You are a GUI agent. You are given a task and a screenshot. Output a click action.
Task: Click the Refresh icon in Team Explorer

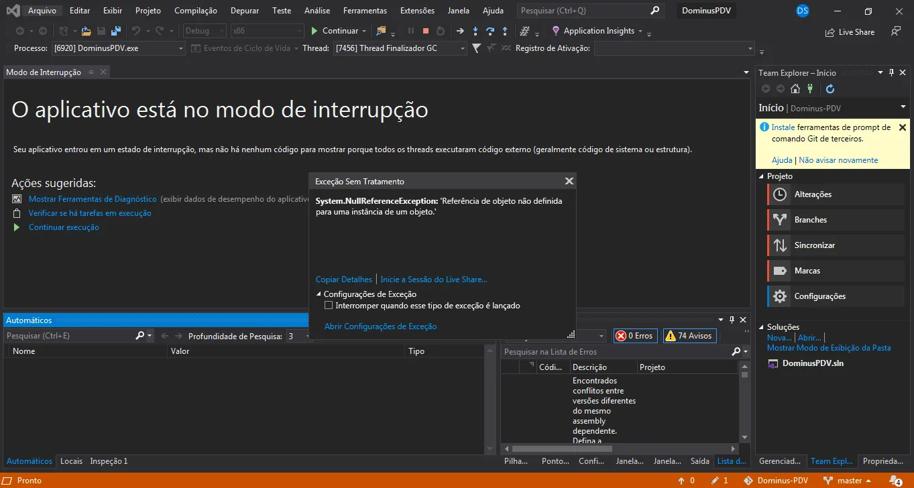point(830,88)
